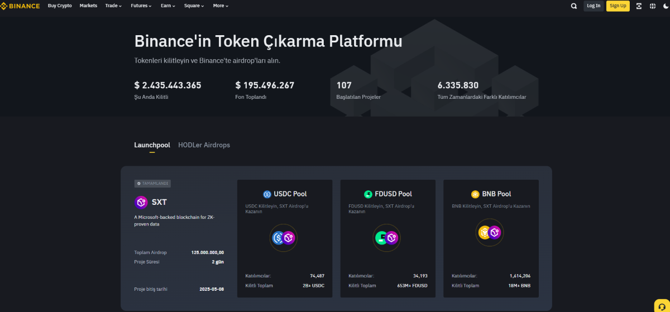
Task: Click the Binance logo
Action: (21, 6)
